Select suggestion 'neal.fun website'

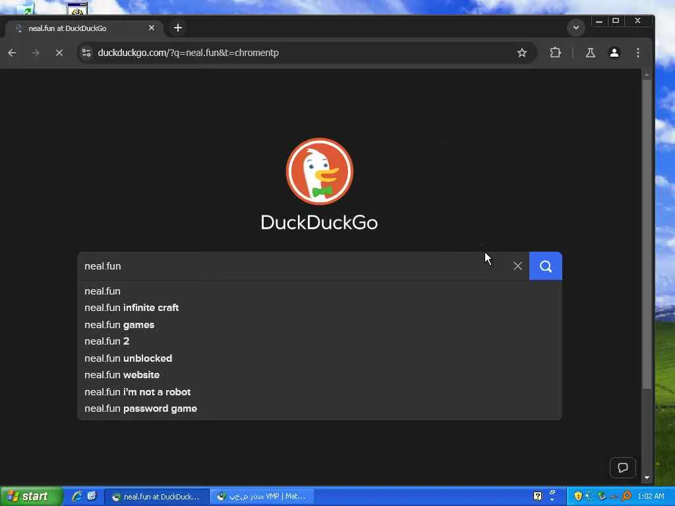(x=320, y=375)
